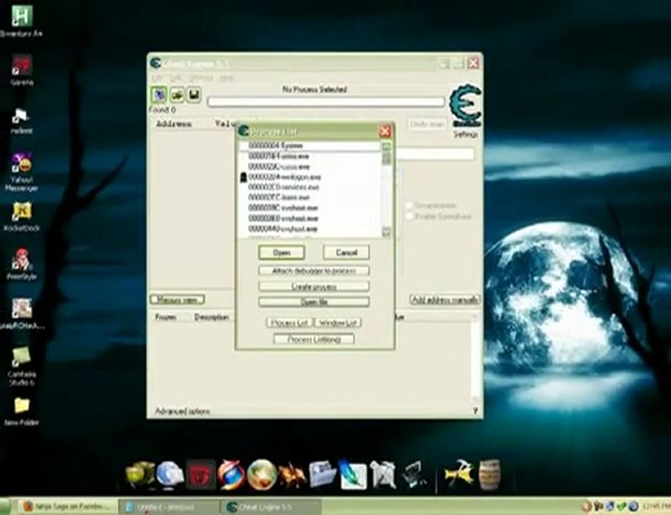The width and height of the screenshot is (671, 515).
Task: Open the third Cheat Engine menu bar item
Action: point(200,78)
